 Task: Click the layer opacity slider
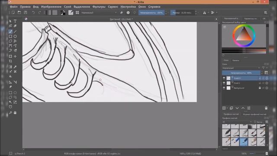pyautogui.click(x=241, y=73)
